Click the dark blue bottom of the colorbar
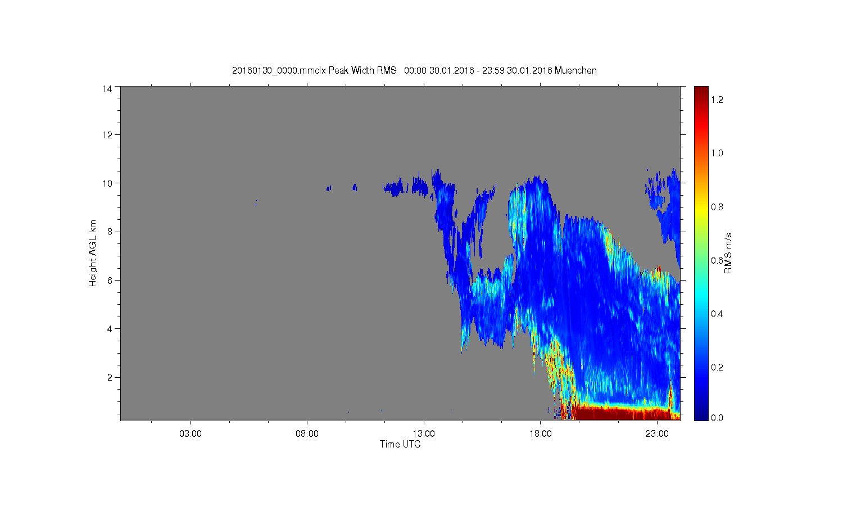The image size is (843, 506). tap(701, 413)
